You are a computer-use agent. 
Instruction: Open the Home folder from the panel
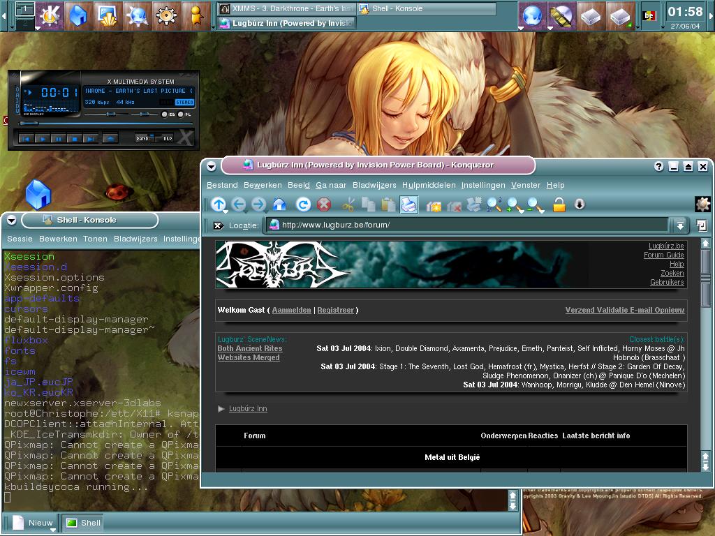(78, 15)
